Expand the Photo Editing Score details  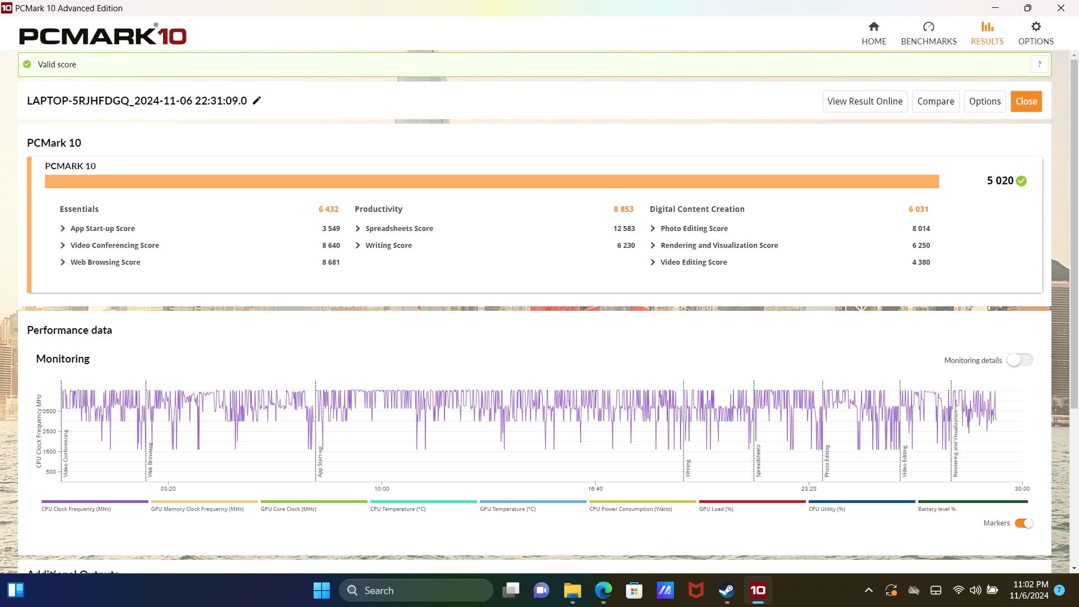pyautogui.click(x=653, y=228)
